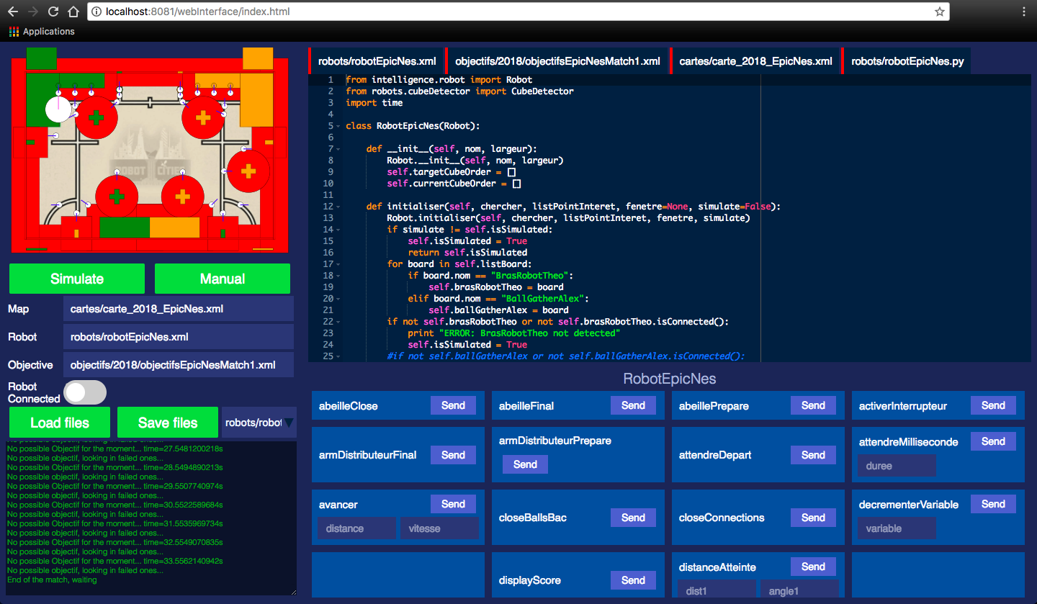1037x604 pixels.
Task: Send the armDistributeurPrepare command
Action: coord(525,464)
